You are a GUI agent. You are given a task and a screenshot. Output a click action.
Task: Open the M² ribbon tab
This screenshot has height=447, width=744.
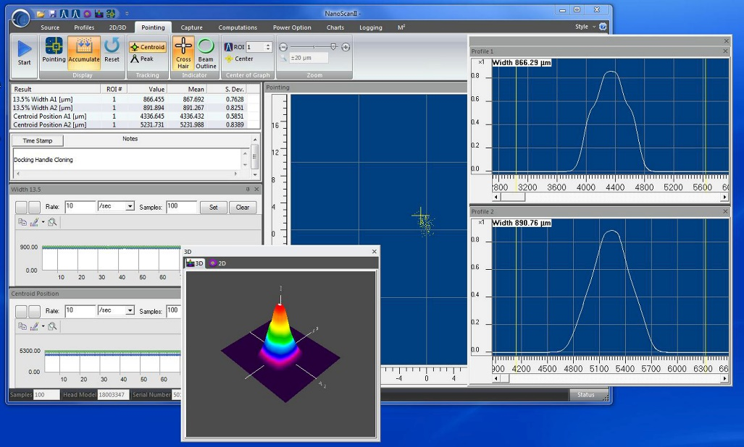coord(401,27)
